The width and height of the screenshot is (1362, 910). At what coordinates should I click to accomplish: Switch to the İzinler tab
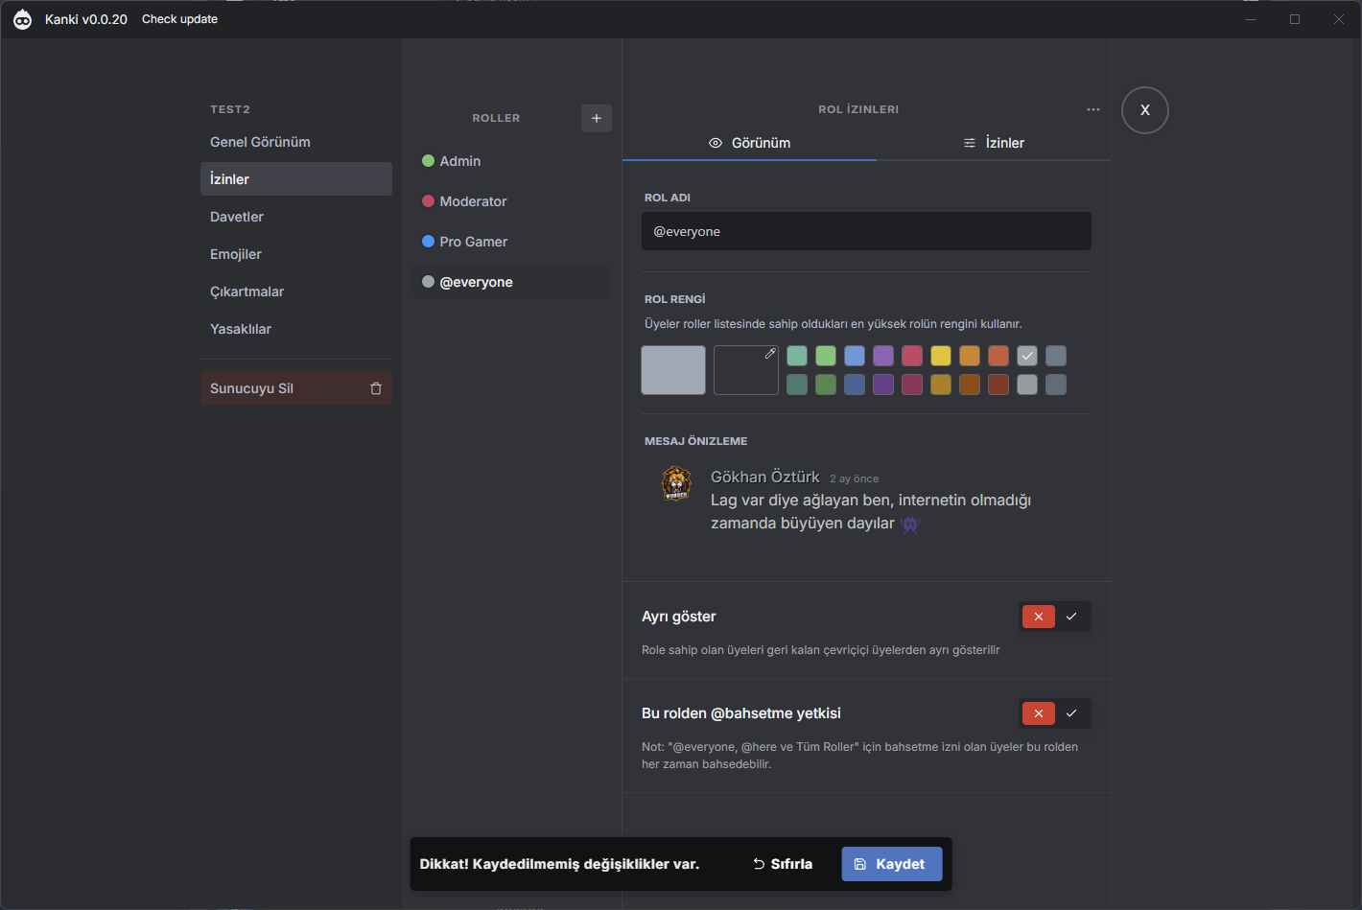pyautogui.click(x=994, y=143)
